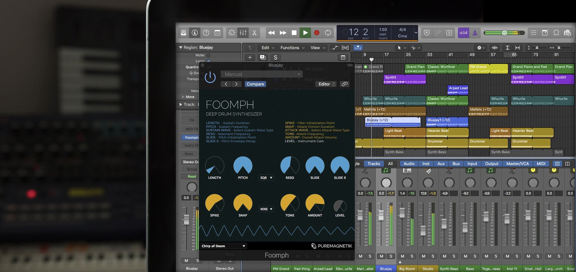Click the red Record button
Viewport: 576px width, 272px height.
point(317,33)
